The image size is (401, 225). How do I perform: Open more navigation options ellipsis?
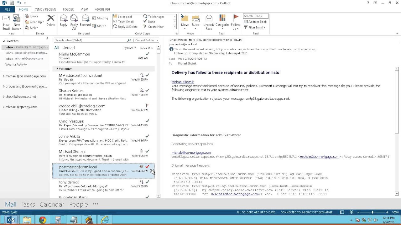[x=95, y=204]
